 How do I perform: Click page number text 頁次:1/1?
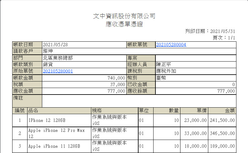[x=224, y=38]
